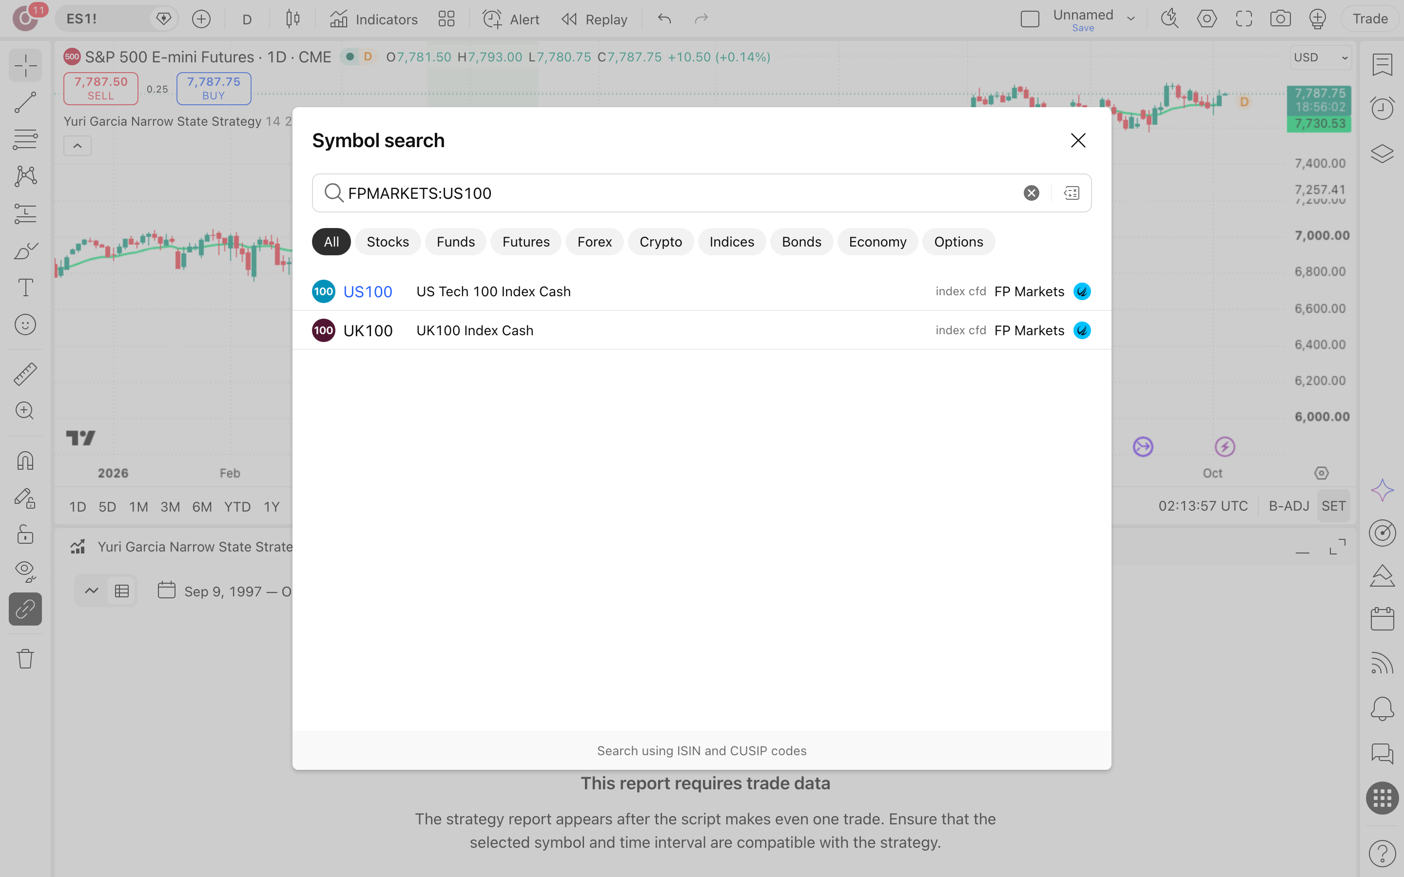Toggle the Magnet mode
The width and height of the screenshot is (1404, 877).
[25, 460]
